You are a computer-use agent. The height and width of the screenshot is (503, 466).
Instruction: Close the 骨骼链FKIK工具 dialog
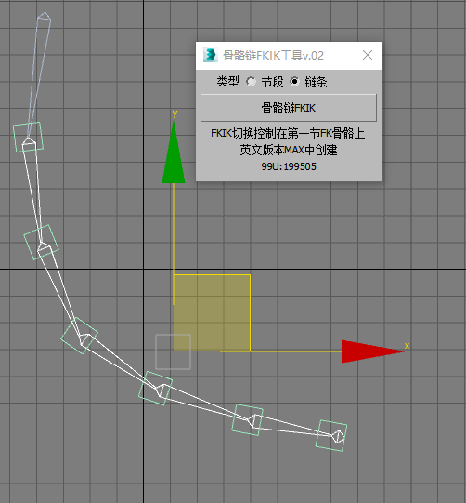(x=368, y=55)
